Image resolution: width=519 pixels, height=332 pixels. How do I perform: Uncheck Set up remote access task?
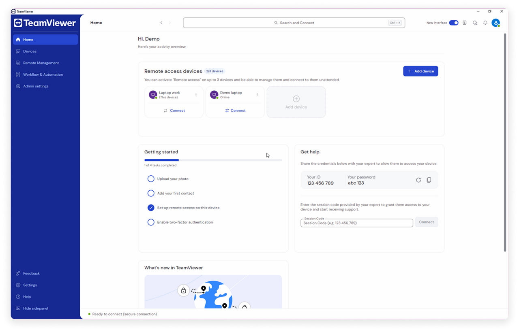point(151,208)
